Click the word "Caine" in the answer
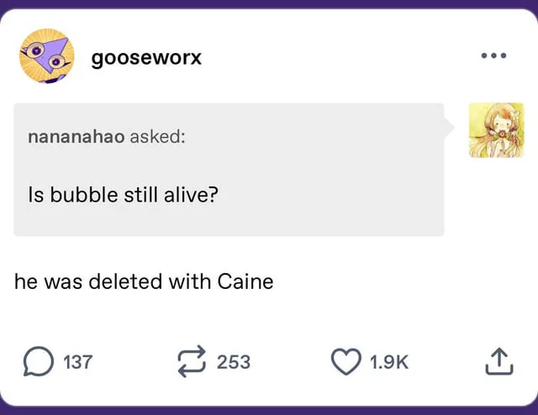 (x=245, y=281)
